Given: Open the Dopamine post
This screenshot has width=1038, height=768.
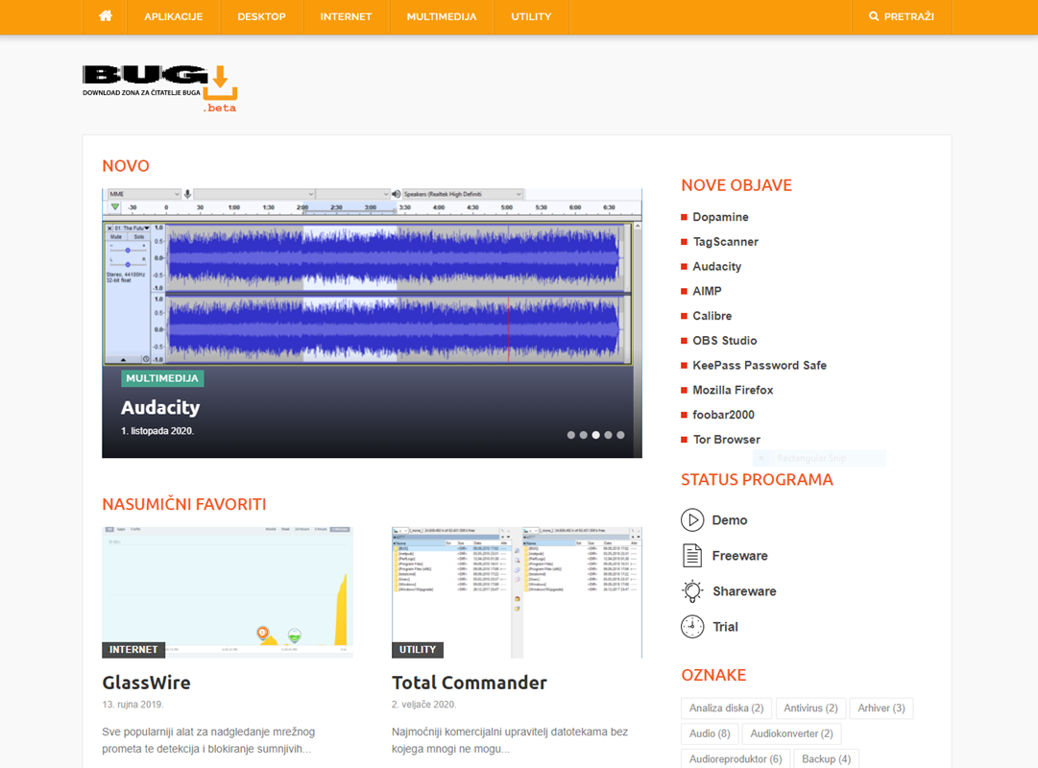Looking at the screenshot, I should (720, 217).
